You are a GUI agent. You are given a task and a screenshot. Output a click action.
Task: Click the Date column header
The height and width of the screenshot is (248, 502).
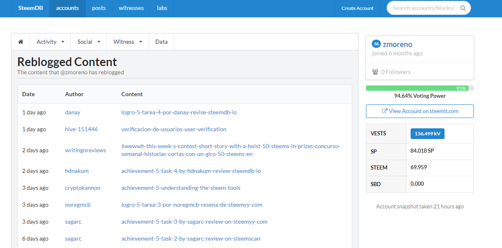pyautogui.click(x=29, y=94)
